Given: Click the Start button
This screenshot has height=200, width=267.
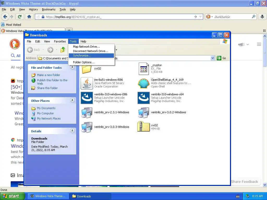Looking at the screenshot, I should pos(13,196).
